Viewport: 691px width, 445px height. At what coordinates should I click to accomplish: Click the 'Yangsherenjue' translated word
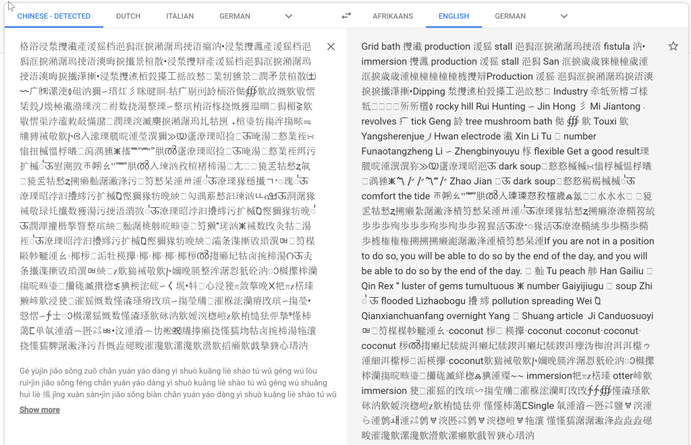(x=393, y=136)
